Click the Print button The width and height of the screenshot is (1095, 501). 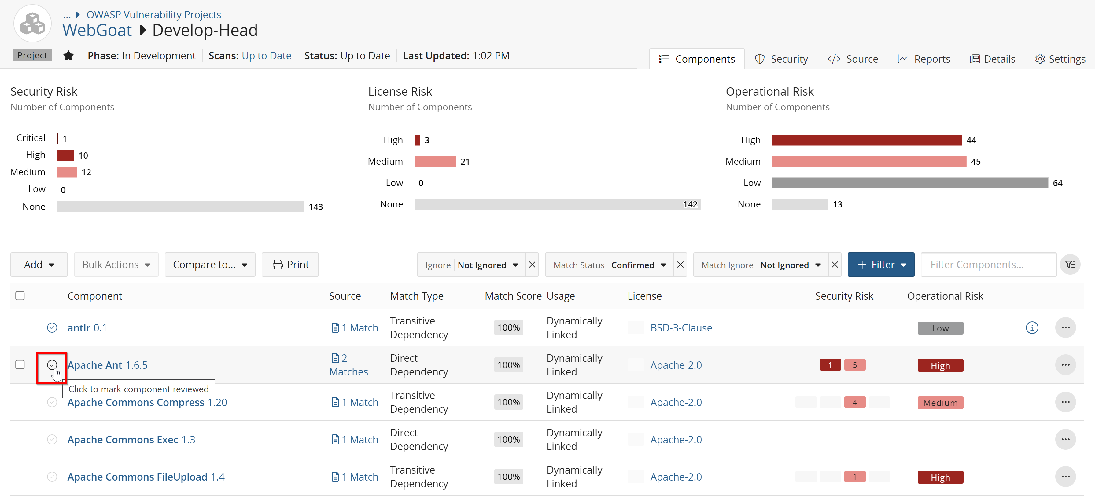290,265
